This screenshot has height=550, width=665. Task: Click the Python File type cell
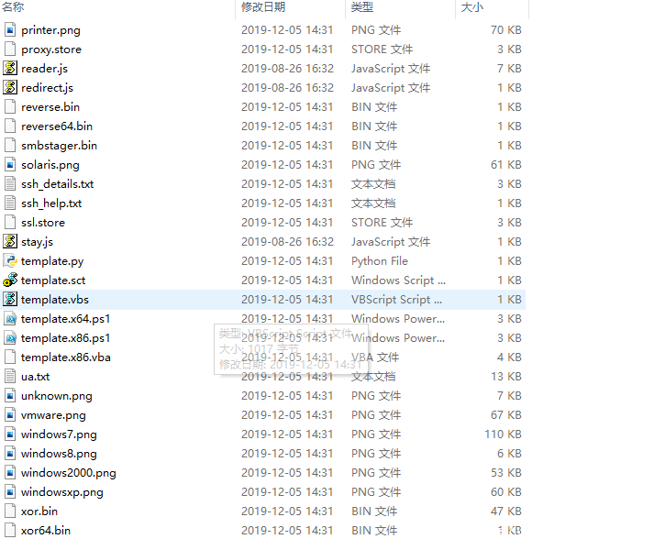coord(380,261)
